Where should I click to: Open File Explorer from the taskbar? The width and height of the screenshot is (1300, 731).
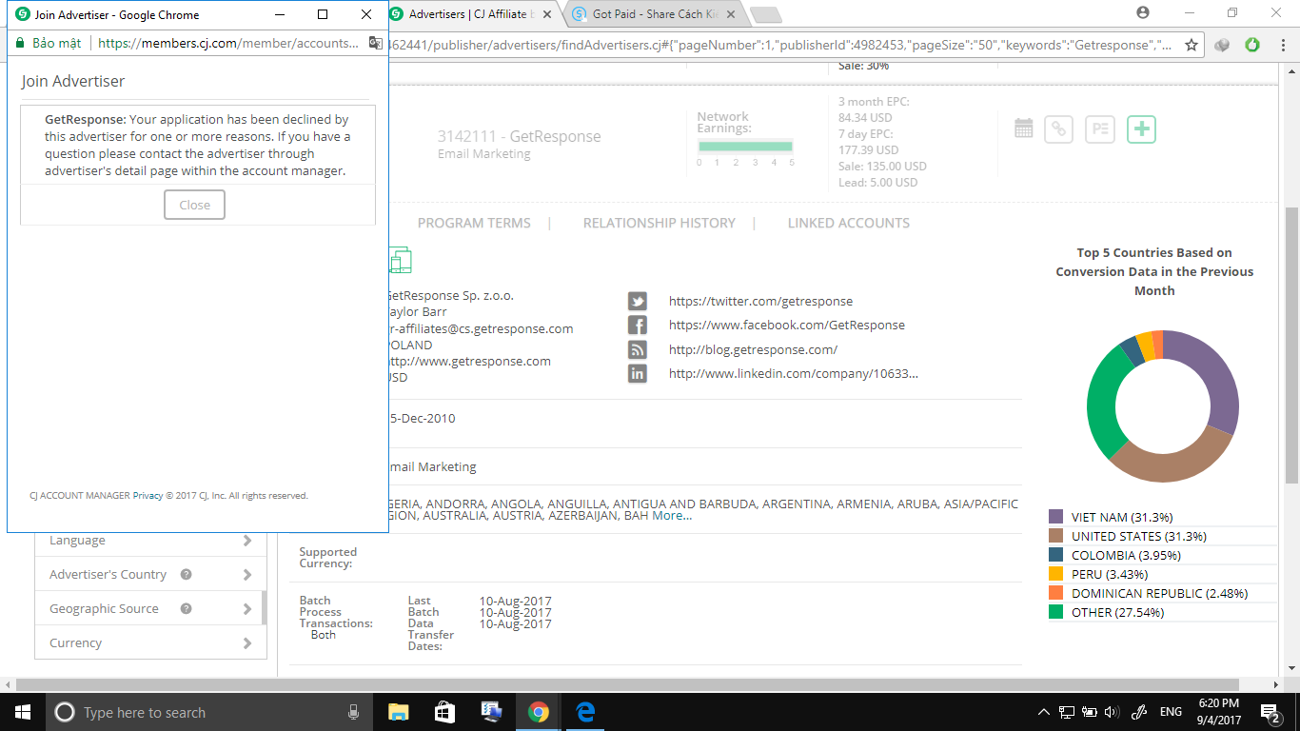click(398, 712)
